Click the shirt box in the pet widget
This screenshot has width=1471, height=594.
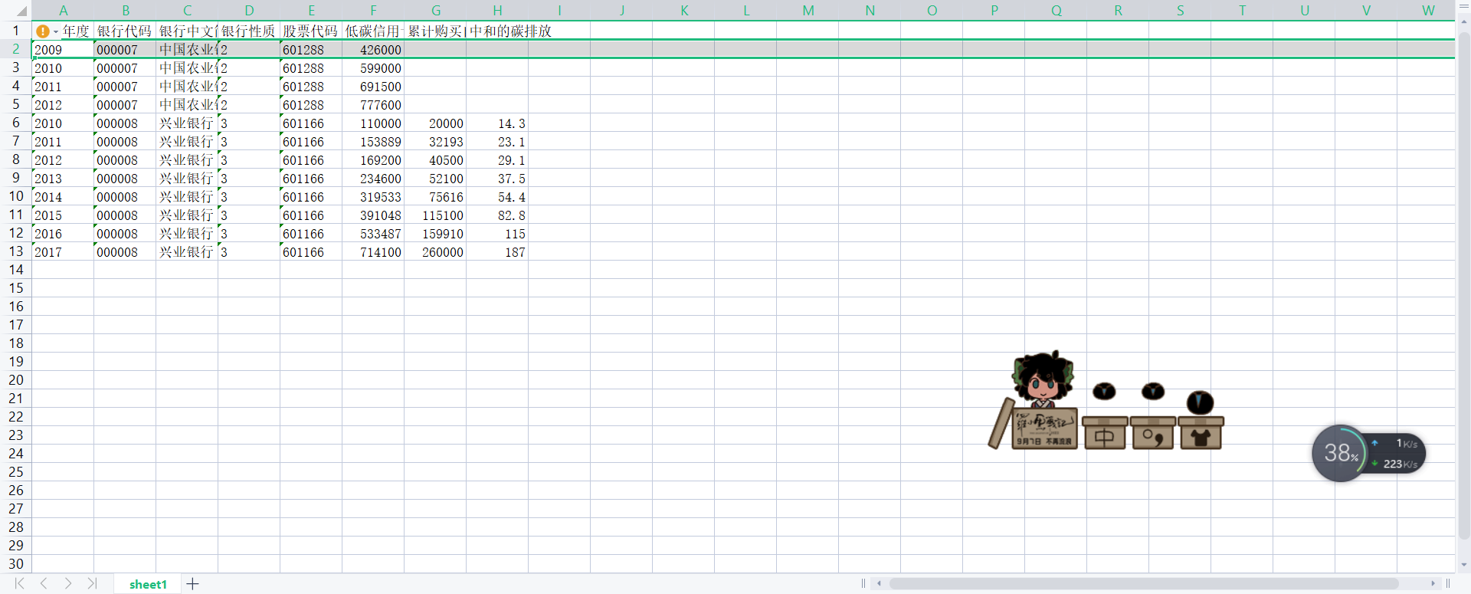1201,434
